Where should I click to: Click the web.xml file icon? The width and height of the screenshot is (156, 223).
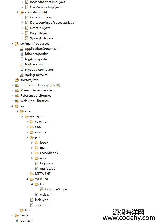coord(37,195)
